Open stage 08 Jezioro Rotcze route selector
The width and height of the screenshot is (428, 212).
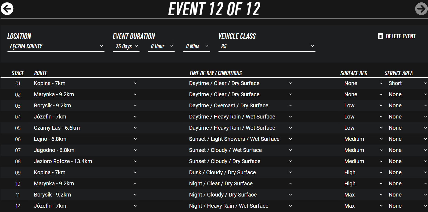85,161
